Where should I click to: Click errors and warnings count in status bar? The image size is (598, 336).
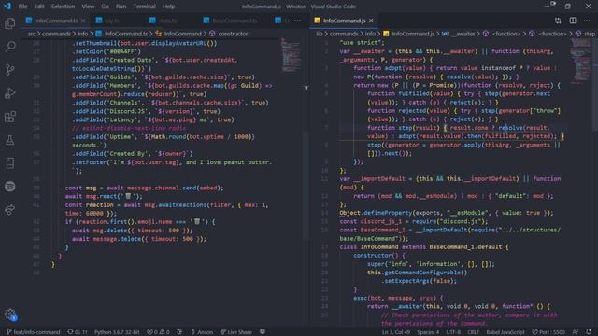[x=158, y=332]
